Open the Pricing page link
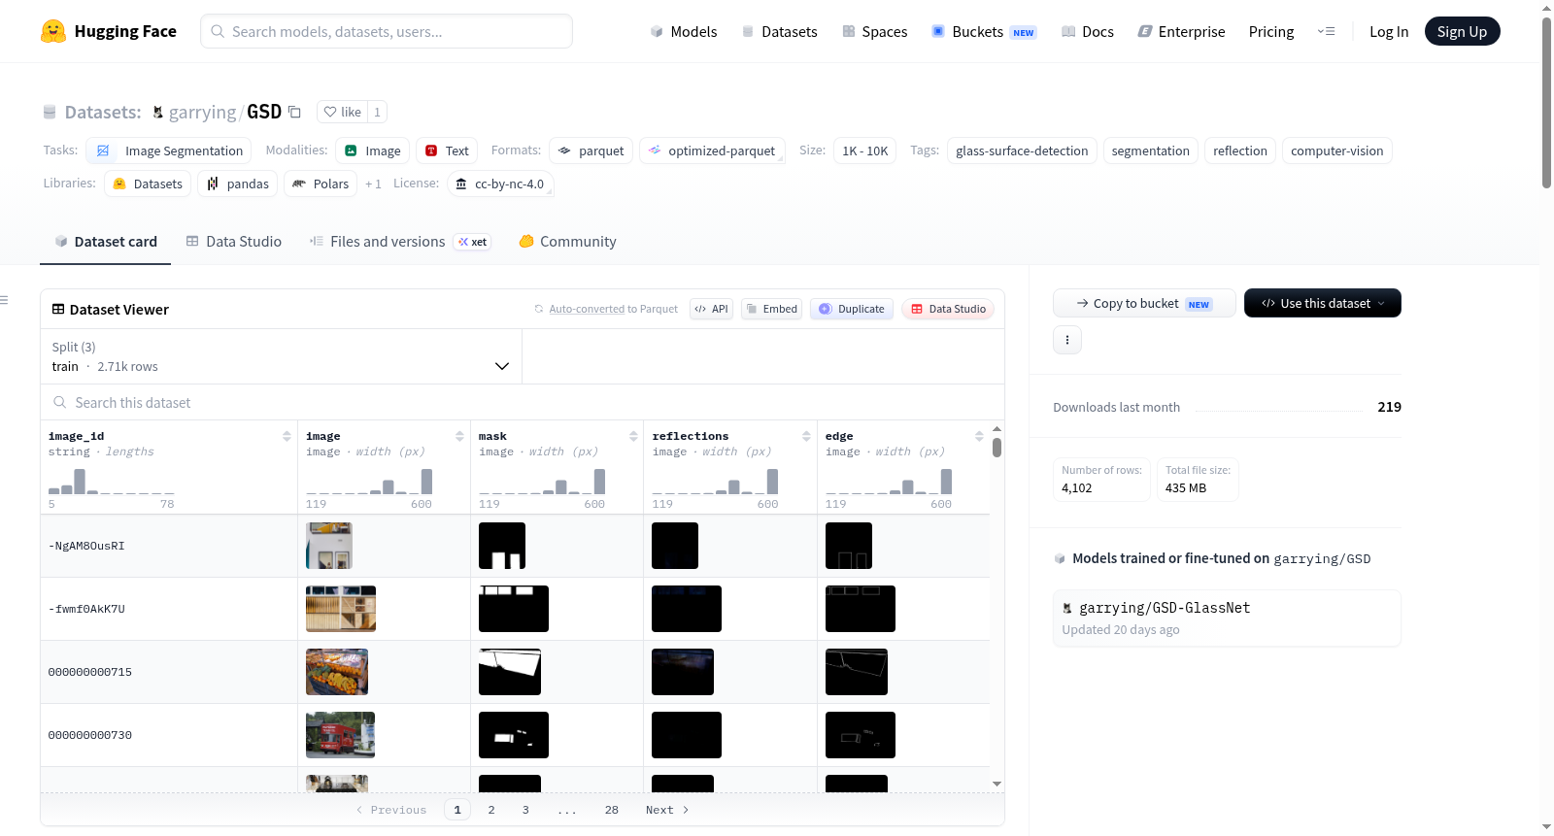 tap(1271, 31)
